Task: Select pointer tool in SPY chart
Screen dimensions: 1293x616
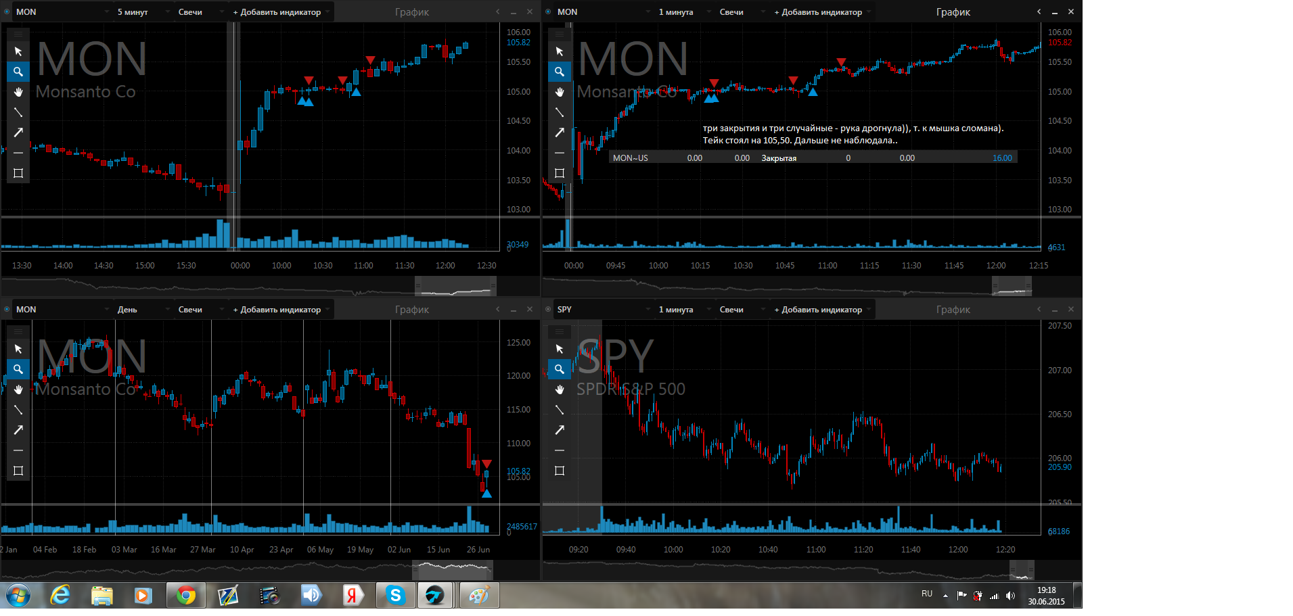Action: 560,349
